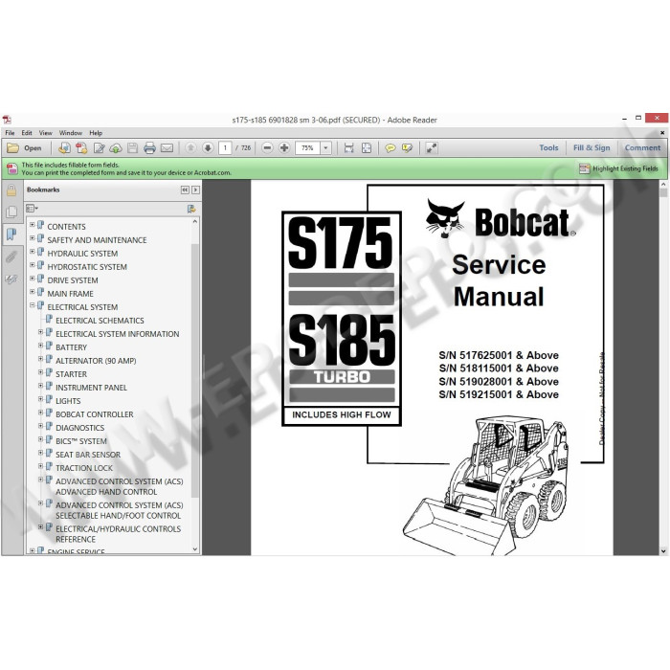Go to next page arrow
The height and width of the screenshot is (670, 670).
(208, 147)
